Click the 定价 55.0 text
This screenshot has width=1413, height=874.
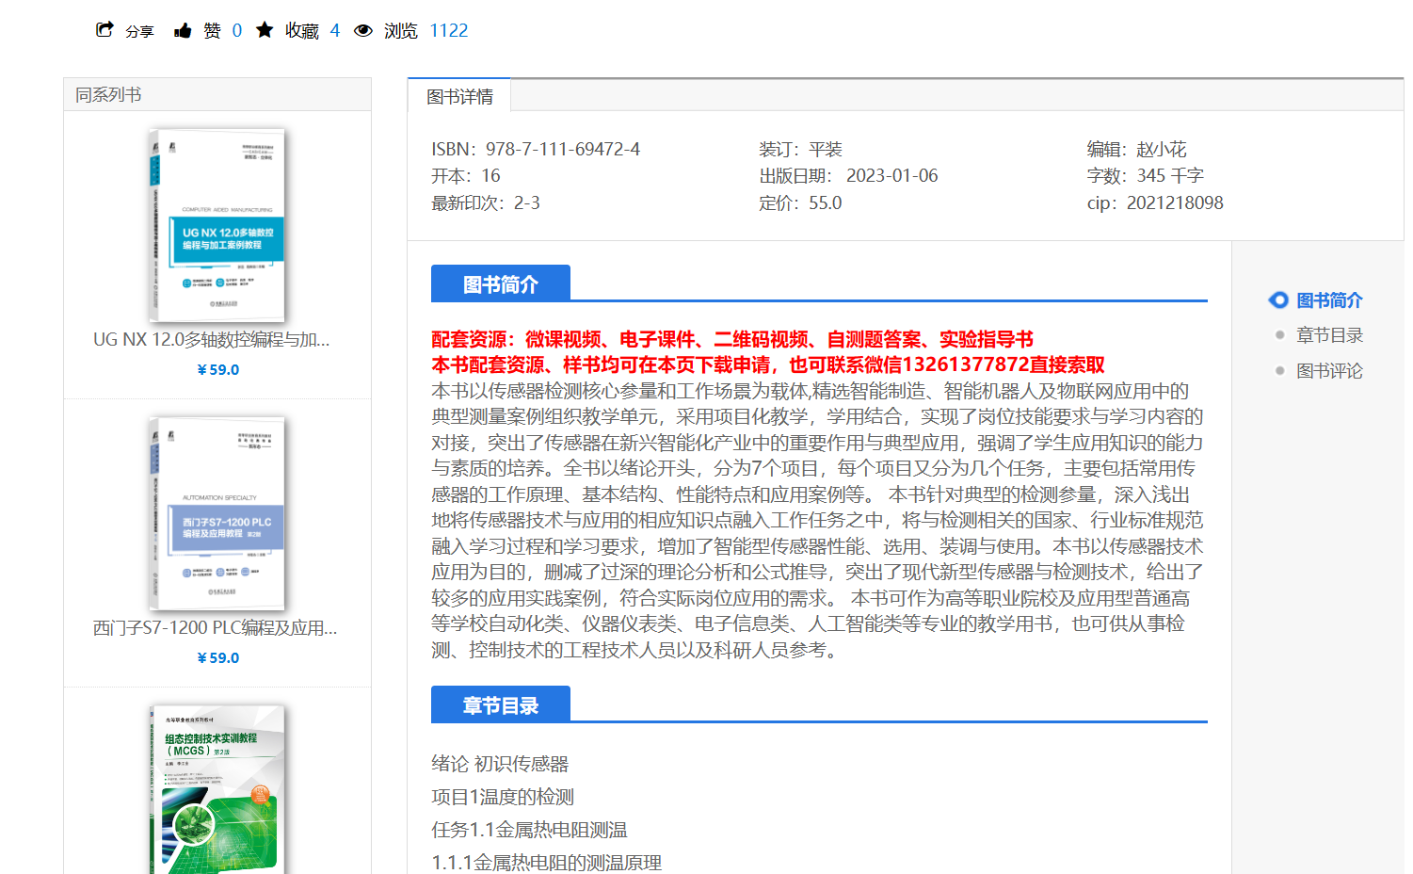point(800,203)
